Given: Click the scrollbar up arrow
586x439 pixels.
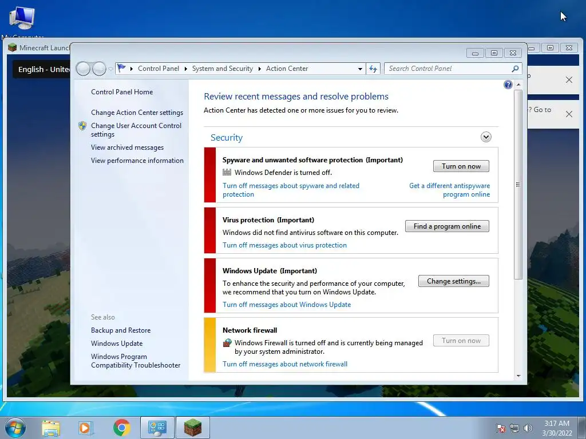Looking at the screenshot, I should (x=518, y=85).
